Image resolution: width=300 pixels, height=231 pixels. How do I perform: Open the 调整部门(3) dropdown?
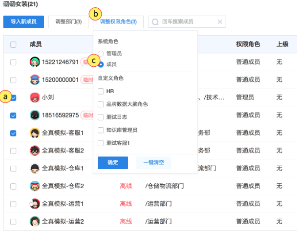(68, 22)
